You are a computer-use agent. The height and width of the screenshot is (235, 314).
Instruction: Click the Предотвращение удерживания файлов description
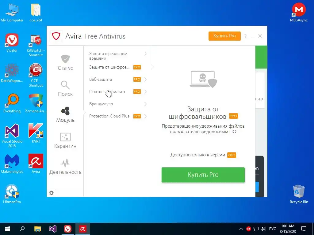(203, 129)
